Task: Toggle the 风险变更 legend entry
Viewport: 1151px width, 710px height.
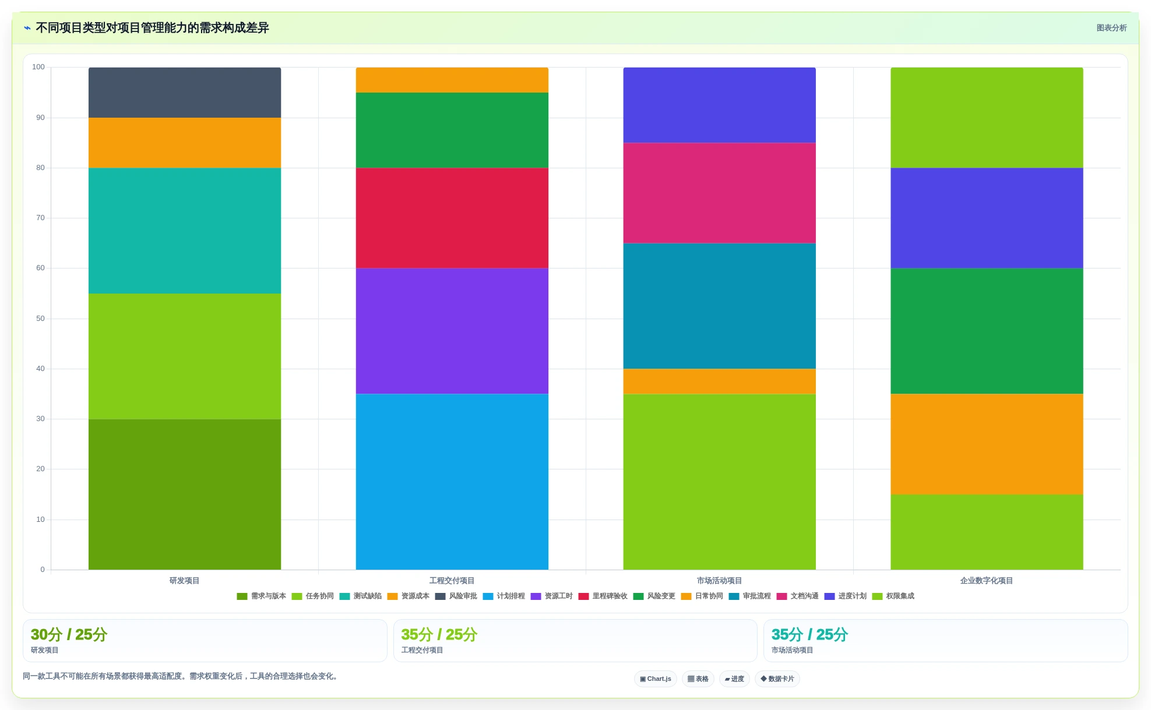Action: [654, 596]
